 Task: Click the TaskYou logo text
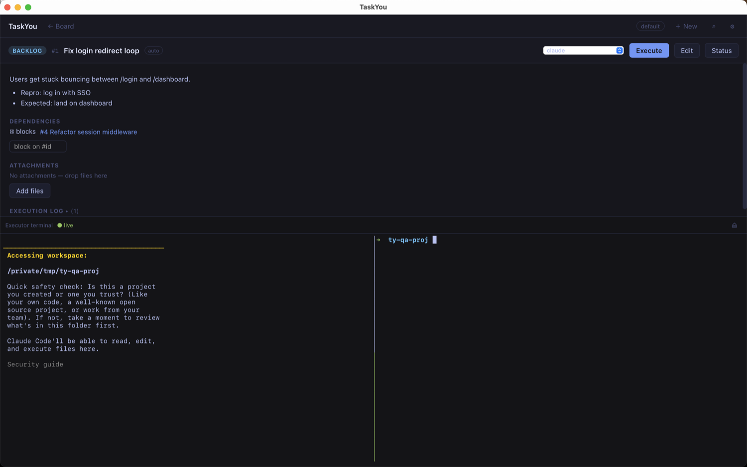coord(23,26)
